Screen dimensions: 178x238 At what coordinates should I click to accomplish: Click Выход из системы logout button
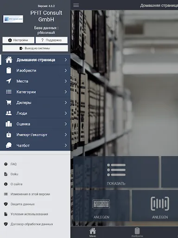pos(35,48)
